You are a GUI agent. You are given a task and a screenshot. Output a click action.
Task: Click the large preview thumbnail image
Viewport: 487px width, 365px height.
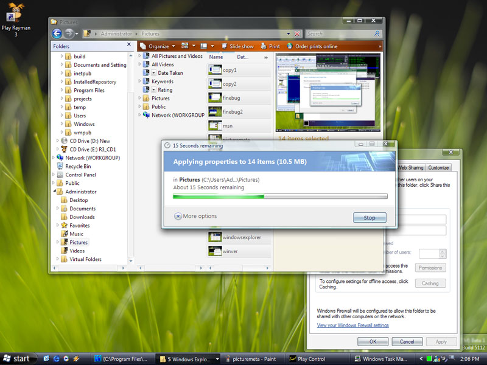point(328,92)
